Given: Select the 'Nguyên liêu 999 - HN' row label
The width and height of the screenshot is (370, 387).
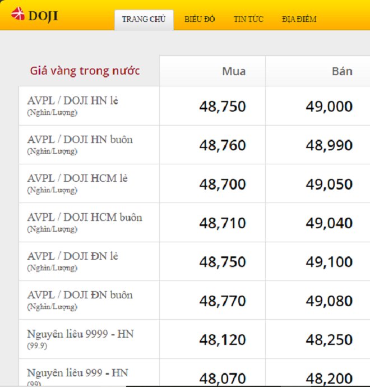Looking at the screenshot, I should pyautogui.click(x=77, y=372).
